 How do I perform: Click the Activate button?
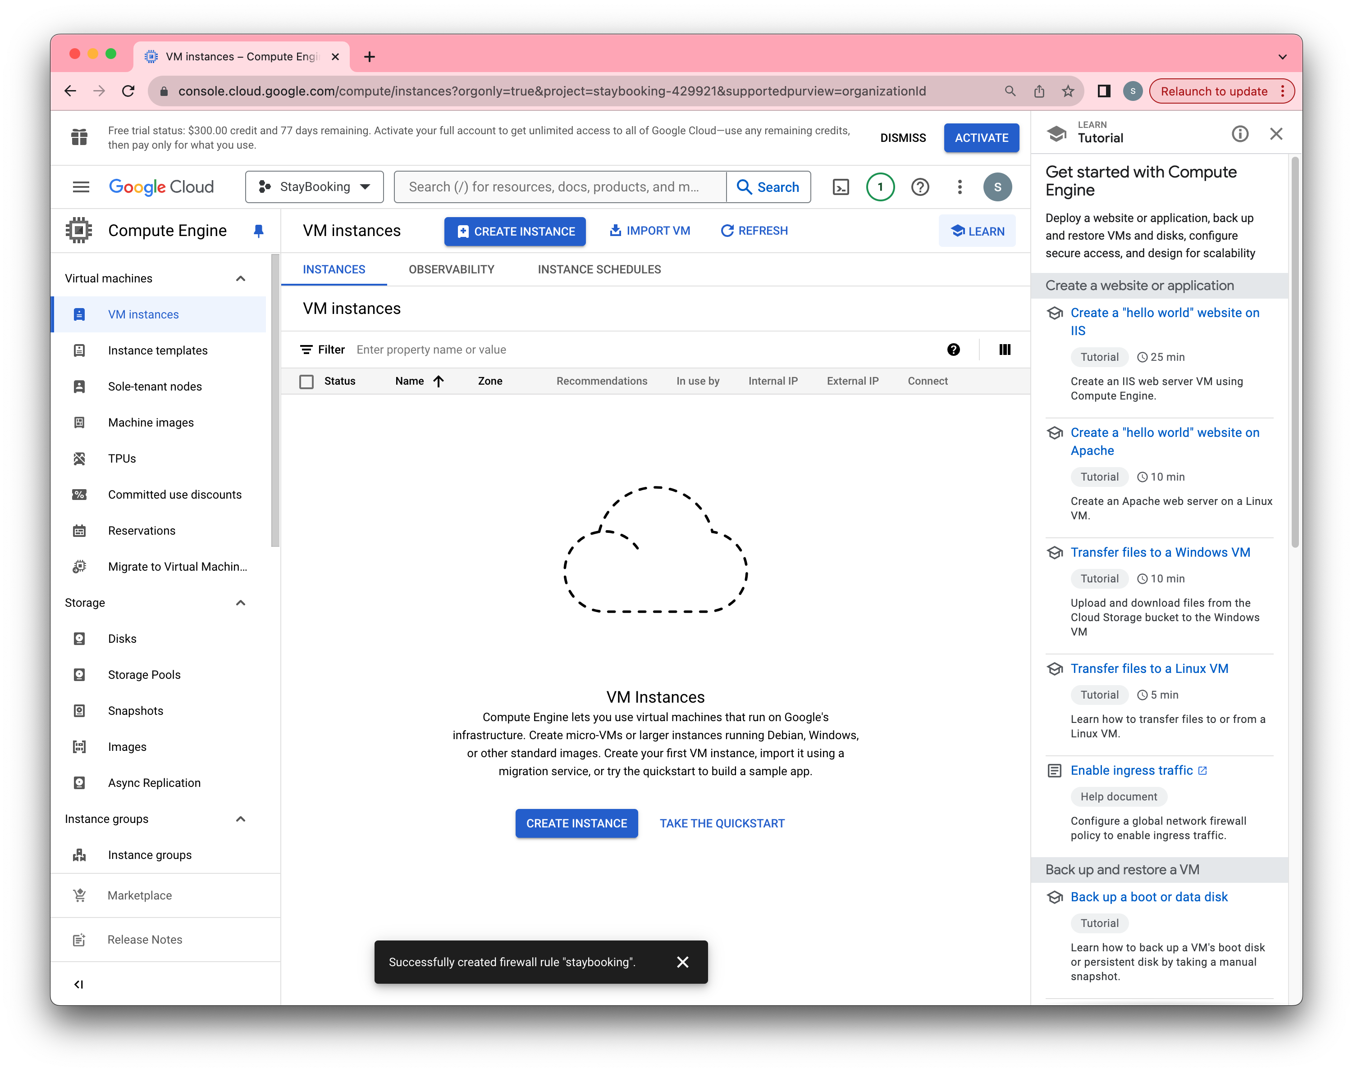click(x=981, y=137)
